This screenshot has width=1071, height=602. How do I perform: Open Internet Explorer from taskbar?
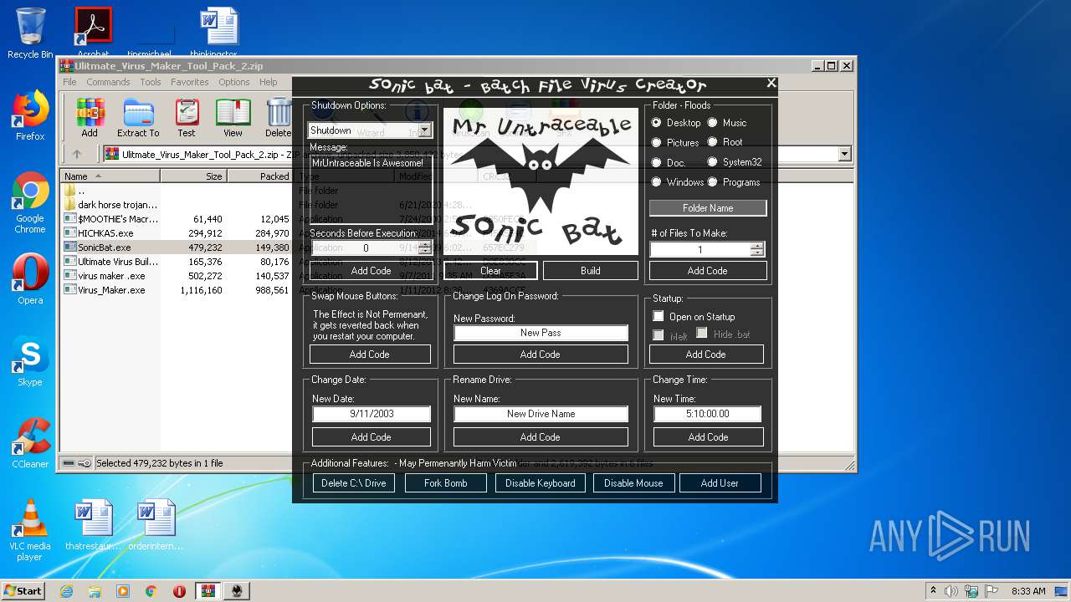tap(66, 591)
